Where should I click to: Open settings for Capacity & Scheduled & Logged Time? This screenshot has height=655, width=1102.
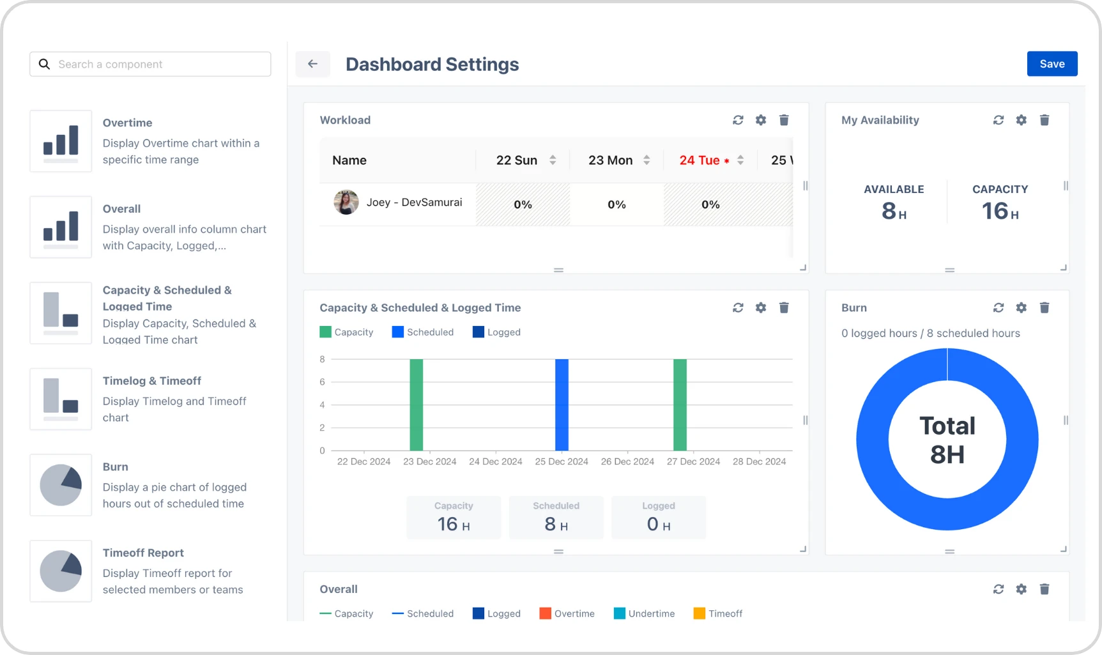[x=761, y=307]
